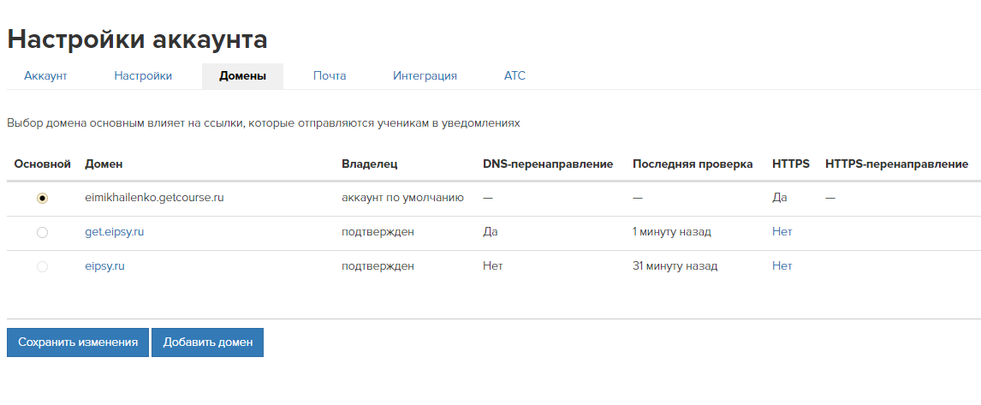The image size is (981, 405).
Task: Click the Последняя проверка column header
Action: (x=693, y=164)
